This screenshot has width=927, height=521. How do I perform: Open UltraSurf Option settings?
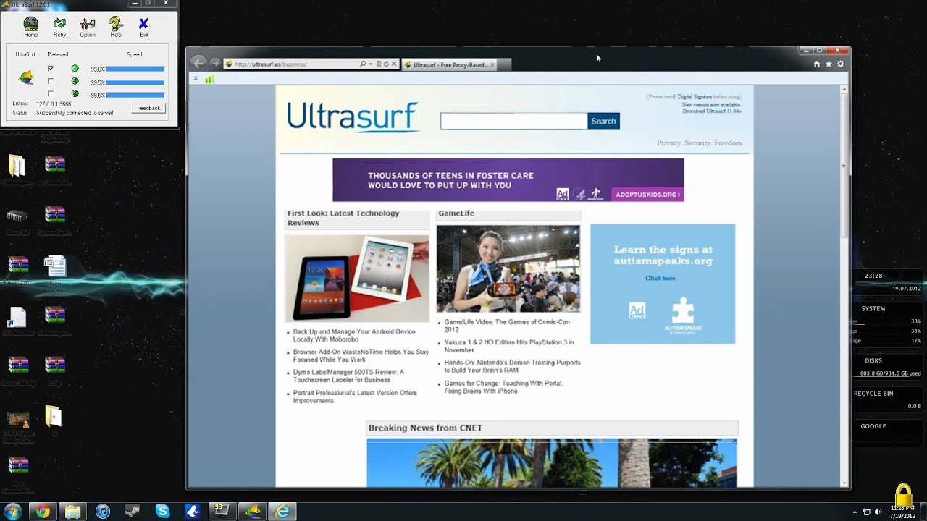pos(88,27)
